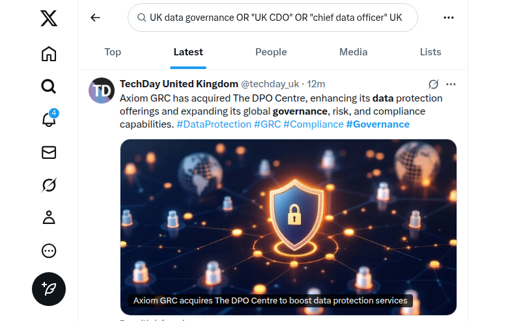Screen dimensions: 508x321
Task: Go back with the arrow icon
Action: pyautogui.click(x=96, y=18)
